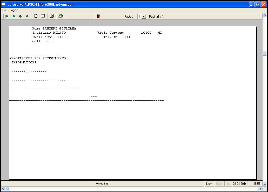Click the date 28-04-2016 in status bar
268x192 pixels.
(240, 184)
